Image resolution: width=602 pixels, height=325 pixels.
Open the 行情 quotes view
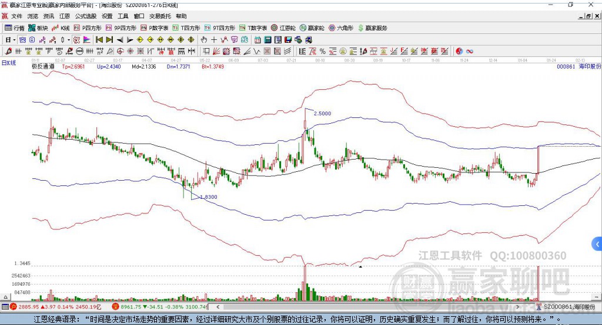click(x=14, y=28)
